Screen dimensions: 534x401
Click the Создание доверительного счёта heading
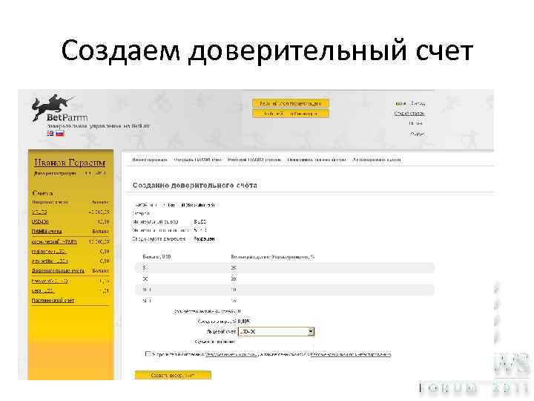(195, 186)
